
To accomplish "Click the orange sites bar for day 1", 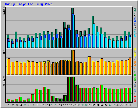I will point(9,66).
